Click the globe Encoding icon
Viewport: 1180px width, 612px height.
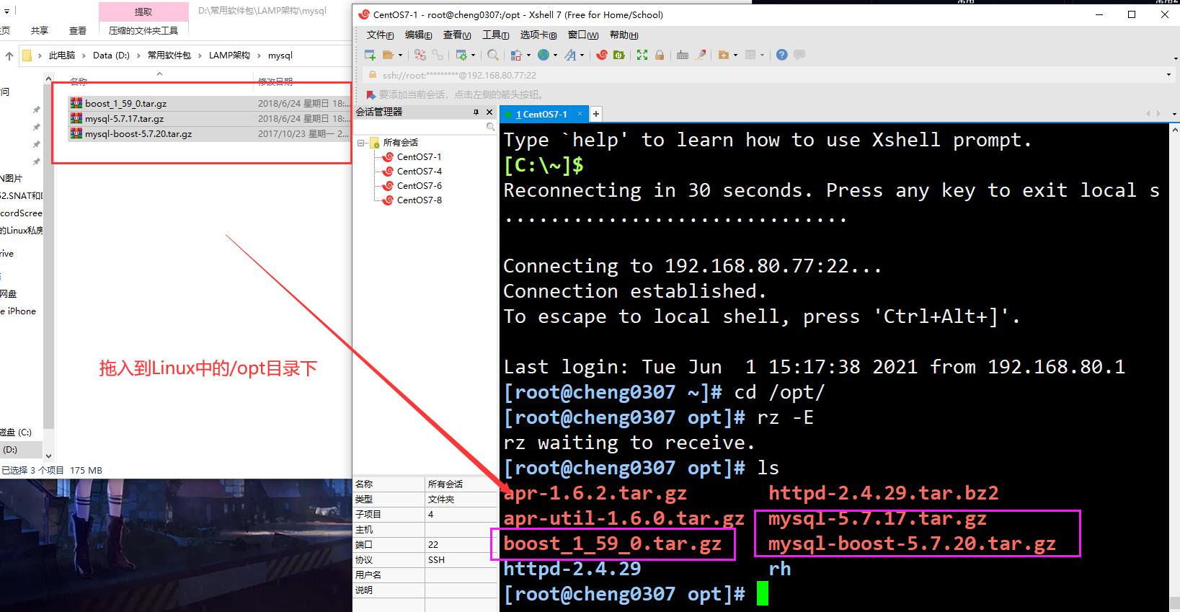click(544, 55)
